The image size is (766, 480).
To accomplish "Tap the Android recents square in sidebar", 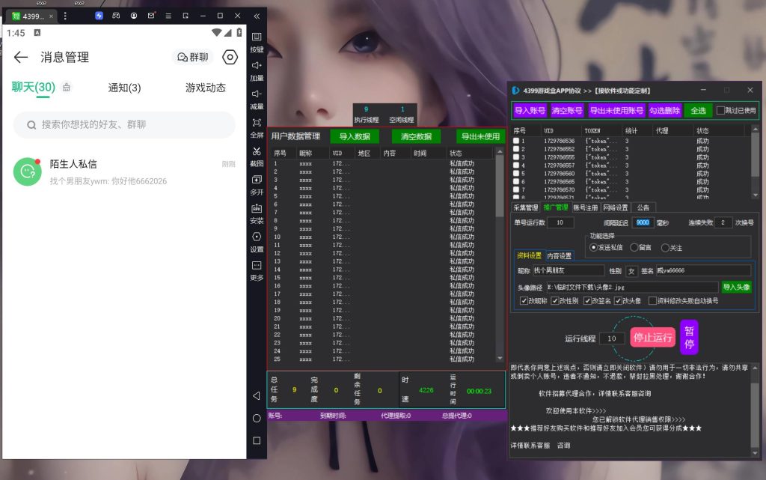I will [257, 440].
